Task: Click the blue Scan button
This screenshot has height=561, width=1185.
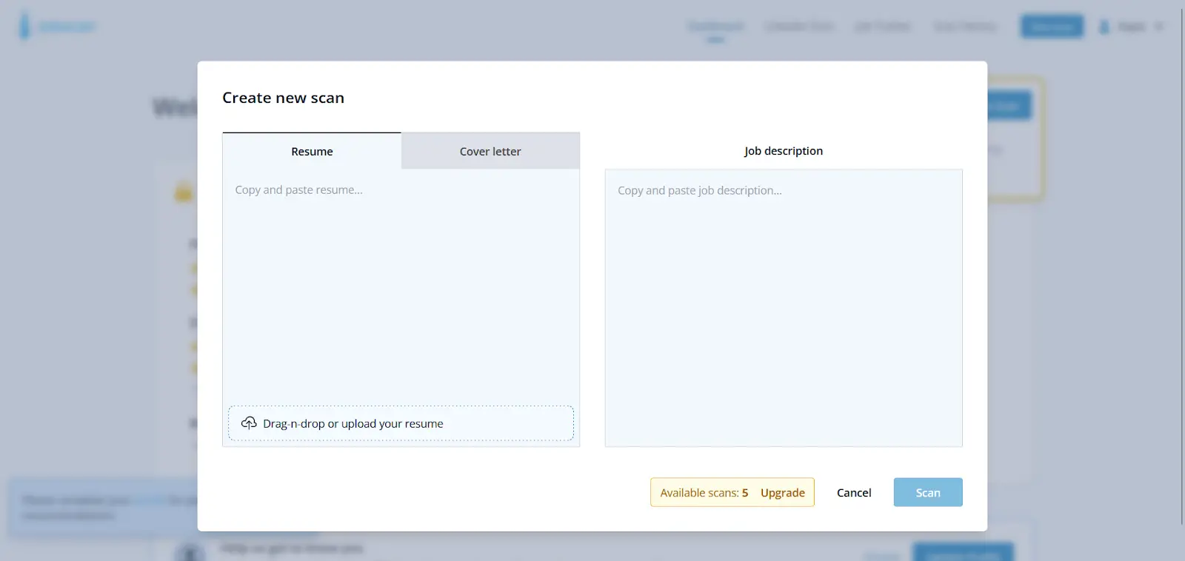Action: click(928, 492)
